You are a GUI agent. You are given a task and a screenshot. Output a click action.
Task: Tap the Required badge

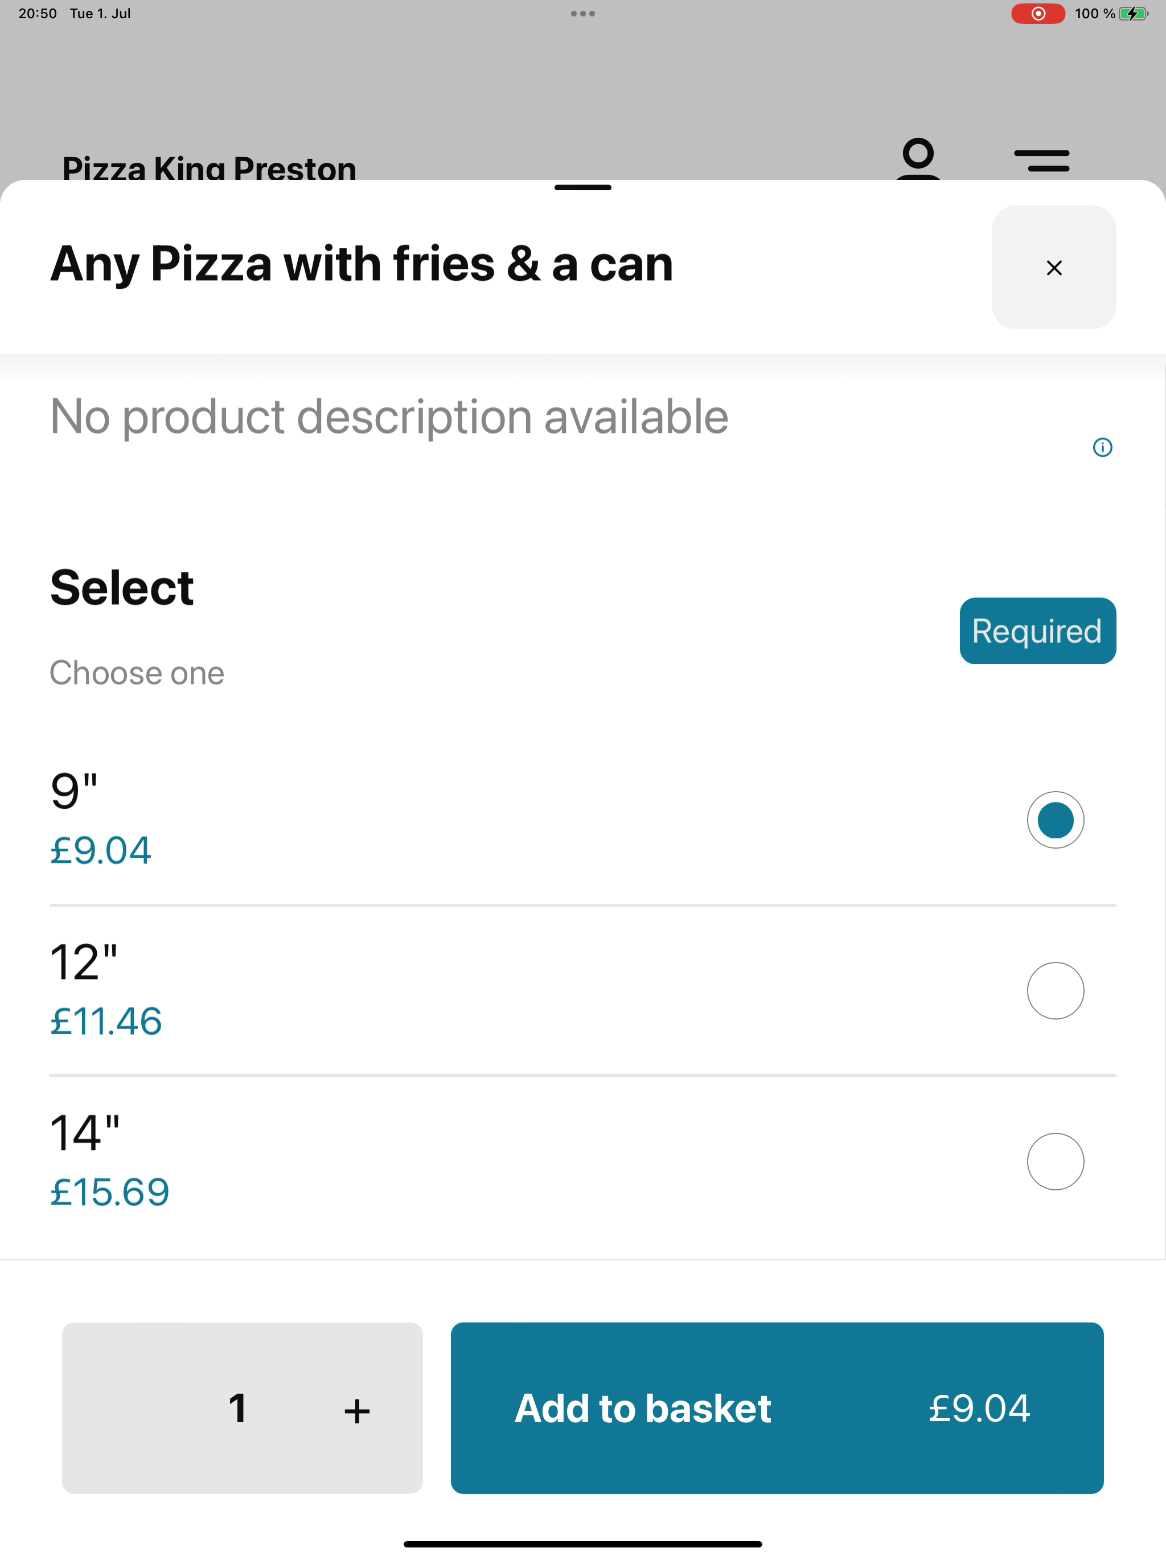pos(1037,631)
